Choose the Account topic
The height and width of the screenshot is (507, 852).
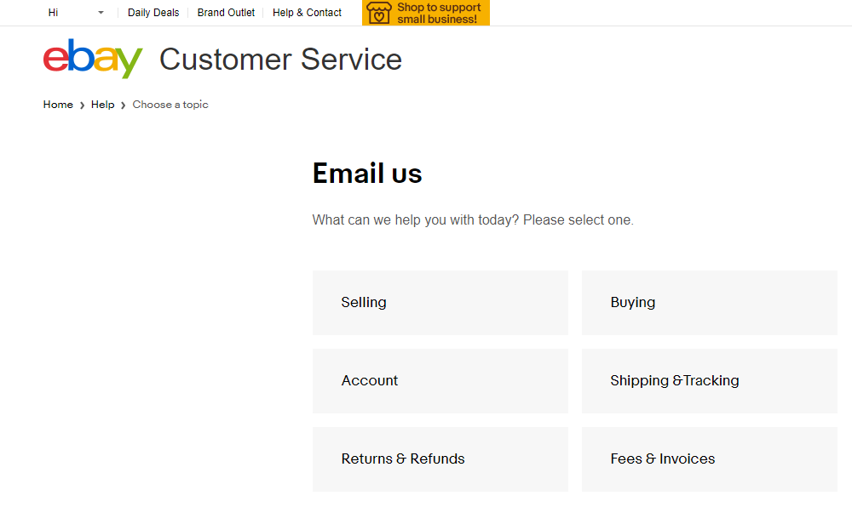pyautogui.click(x=440, y=380)
